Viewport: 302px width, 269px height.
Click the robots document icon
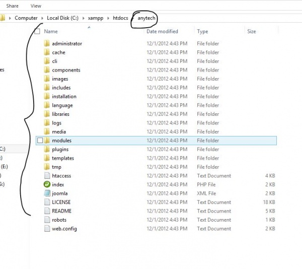coord(47,220)
